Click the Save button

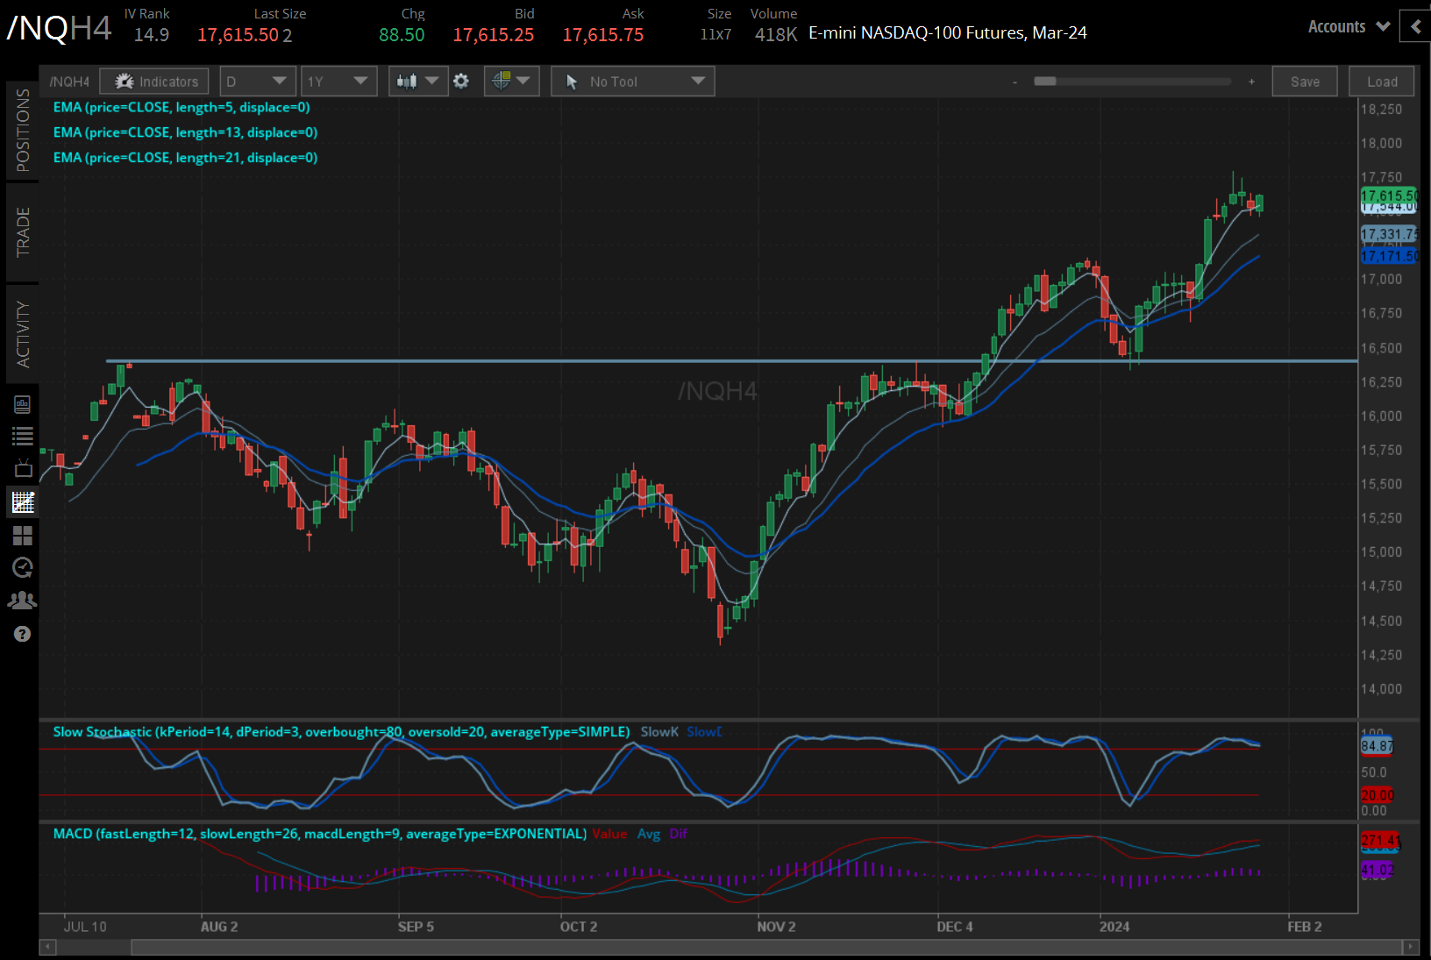click(x=1305, y=81)
